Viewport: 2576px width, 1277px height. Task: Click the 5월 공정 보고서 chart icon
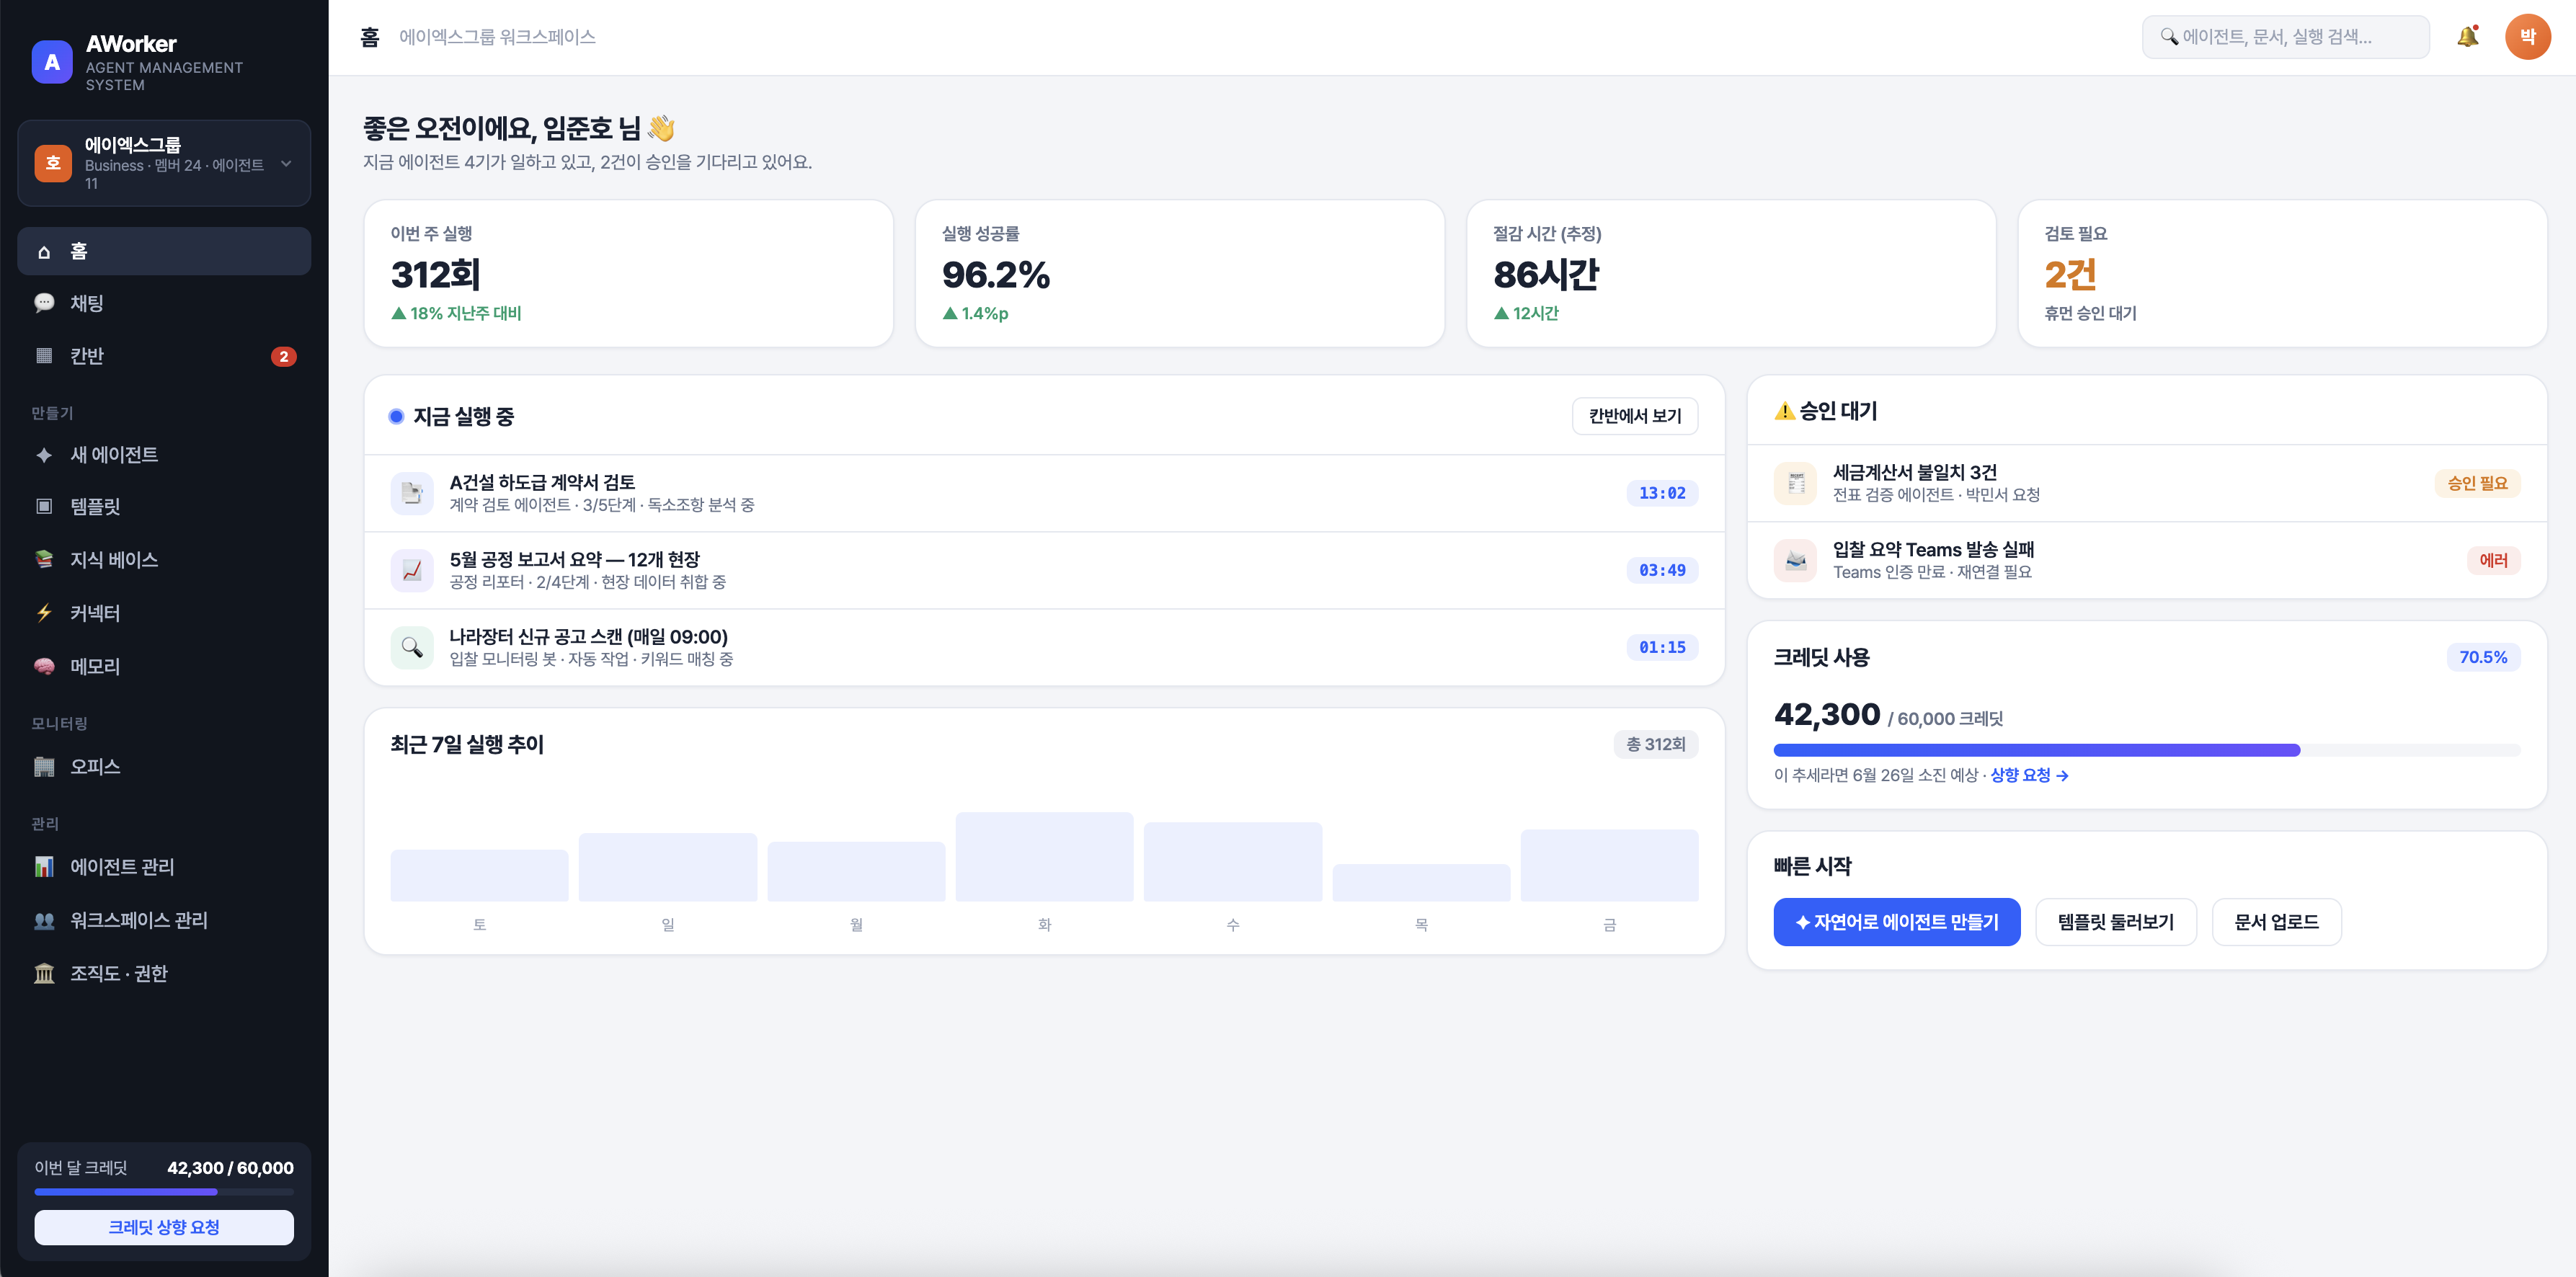412,570
